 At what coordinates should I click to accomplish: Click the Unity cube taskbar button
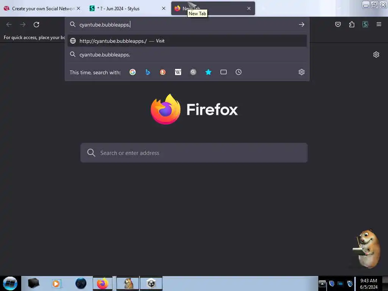151,283
